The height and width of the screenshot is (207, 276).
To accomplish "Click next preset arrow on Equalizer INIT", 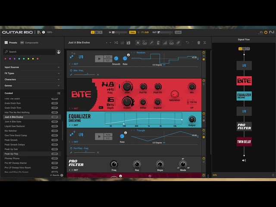I will [x=72, y=125].
